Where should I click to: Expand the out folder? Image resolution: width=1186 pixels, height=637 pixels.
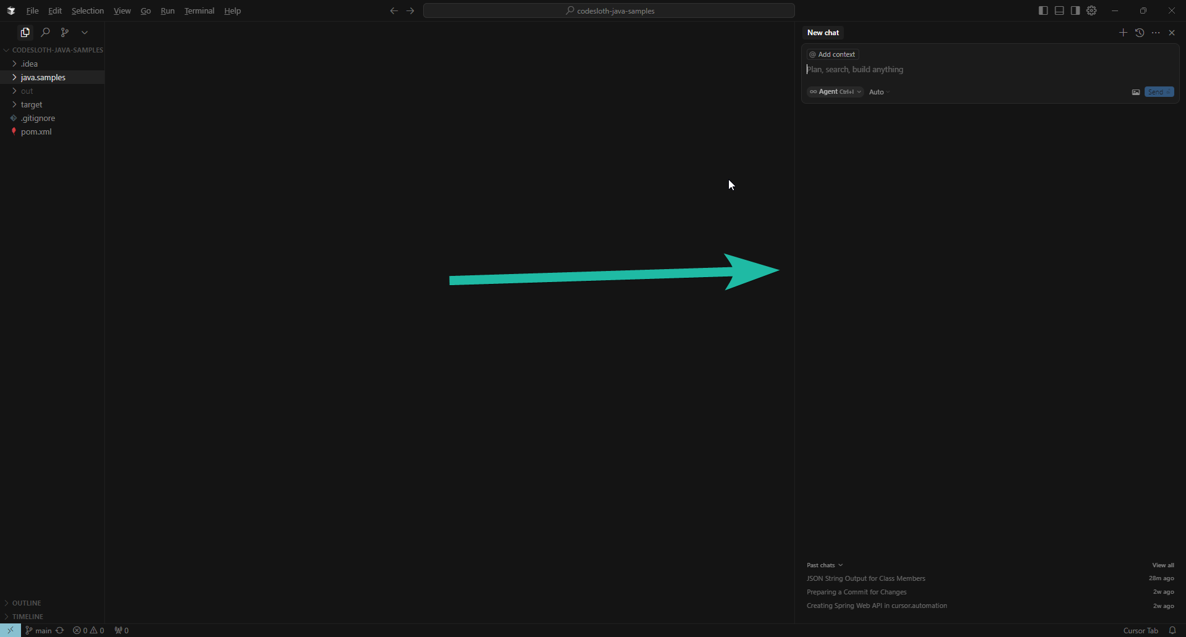(x=53, y=91)
